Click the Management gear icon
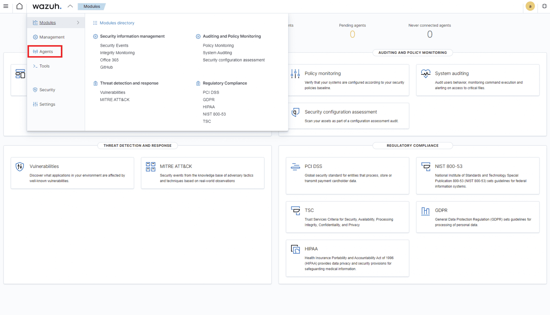550x315 pixels. 35,37
